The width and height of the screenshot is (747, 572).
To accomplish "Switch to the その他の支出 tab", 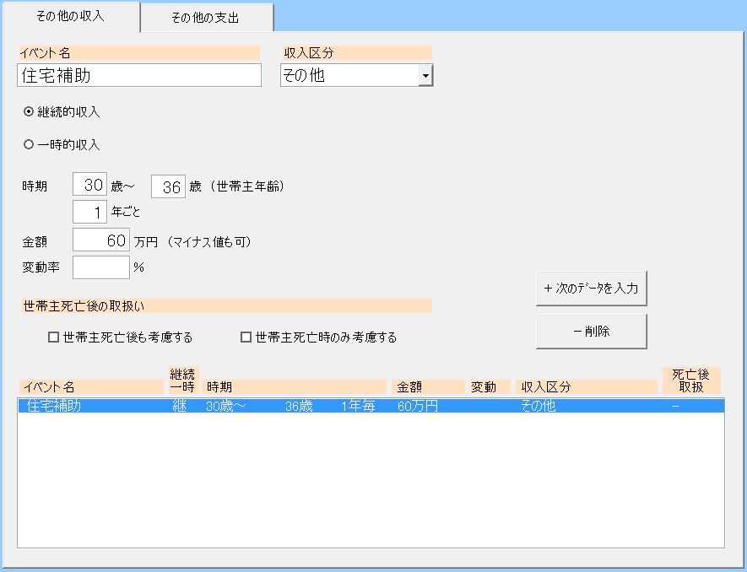I will (206, 18).
